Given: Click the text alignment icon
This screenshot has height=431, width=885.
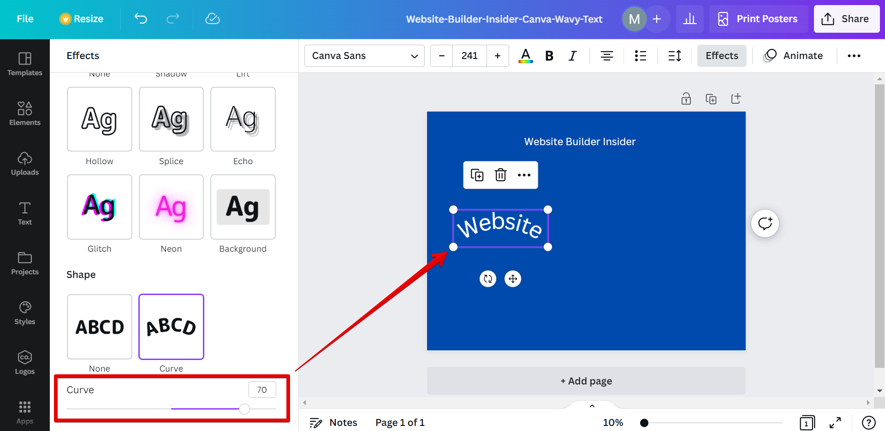Looking at the screenshot, I should (606, 56).
